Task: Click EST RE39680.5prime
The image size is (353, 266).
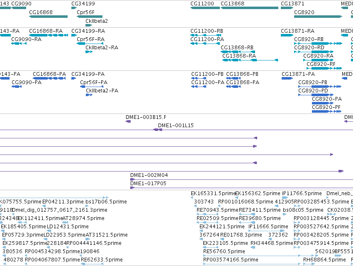Action: point(260,218)
